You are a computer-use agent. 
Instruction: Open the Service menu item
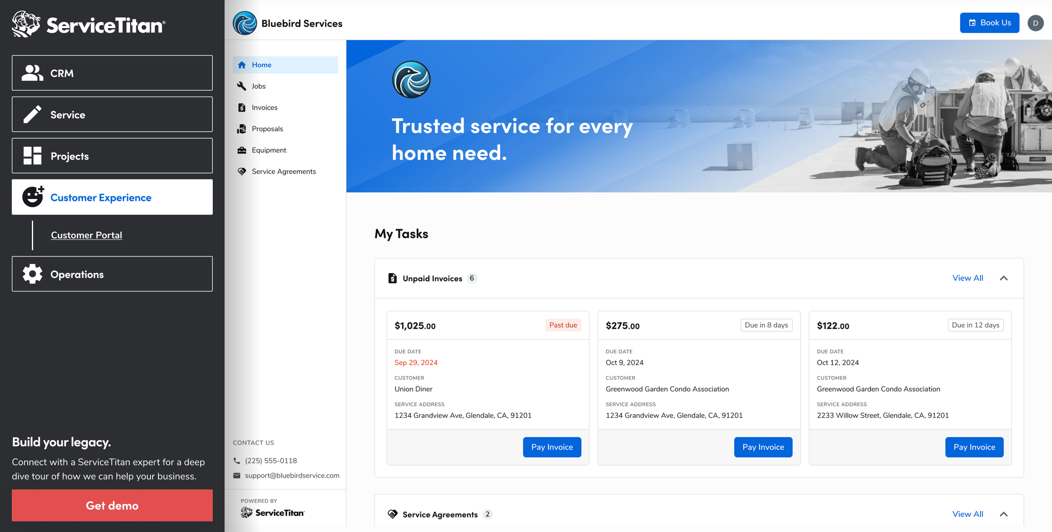(112, 114)
